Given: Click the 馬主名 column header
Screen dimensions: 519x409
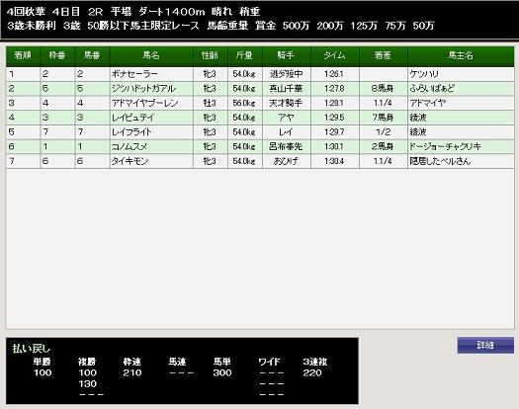Looking at the screenshot, I should pyautogui.click(x=461, y=55).
